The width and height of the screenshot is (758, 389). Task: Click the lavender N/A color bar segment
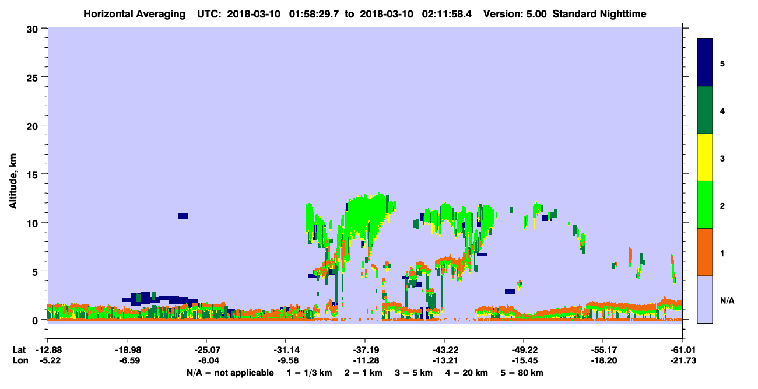(x=705, y=299)
